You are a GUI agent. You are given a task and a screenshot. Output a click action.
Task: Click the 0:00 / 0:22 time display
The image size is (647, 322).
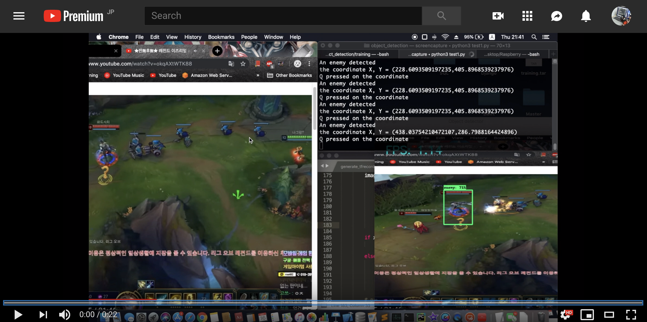[98, 314]
